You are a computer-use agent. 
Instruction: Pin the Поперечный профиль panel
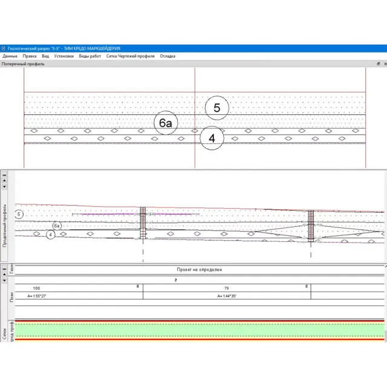378,63
